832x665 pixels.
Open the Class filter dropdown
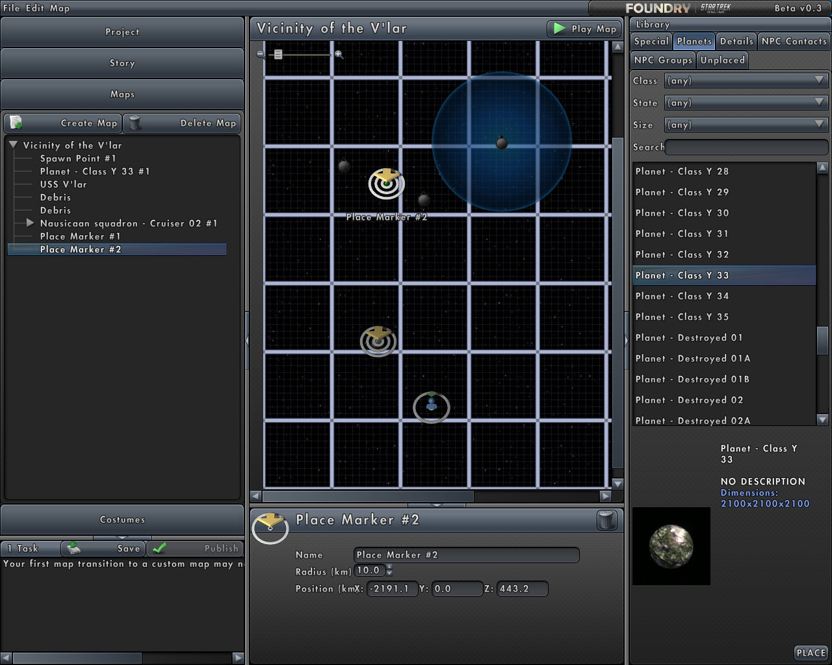(x=746, y=81)
